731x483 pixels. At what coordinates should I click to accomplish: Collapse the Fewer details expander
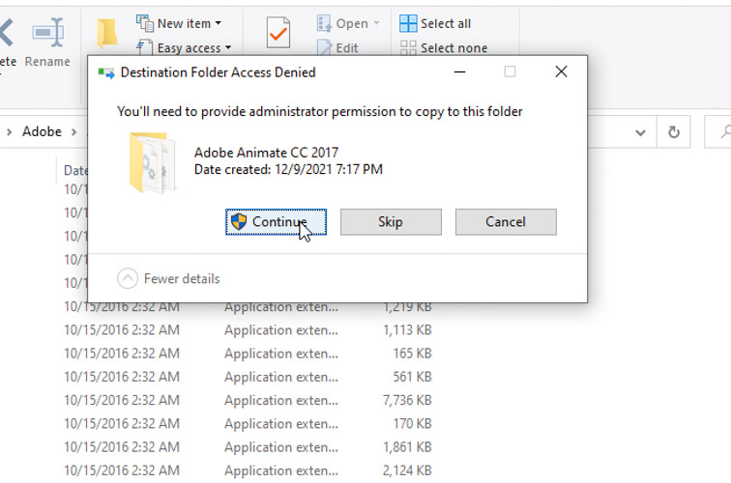click(x=128, y=278)
